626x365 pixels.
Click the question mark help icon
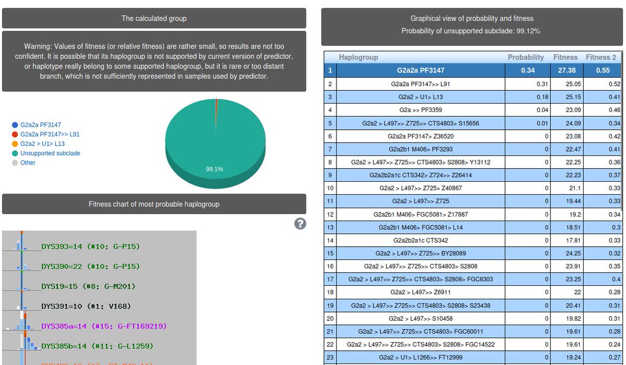tap(300, 224)
